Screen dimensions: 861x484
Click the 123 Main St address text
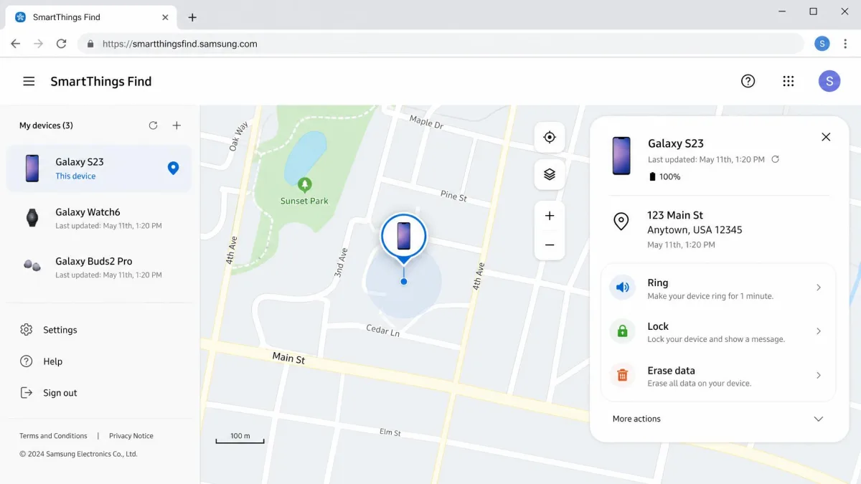coord(675,215)
